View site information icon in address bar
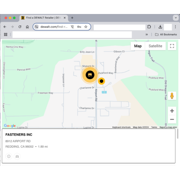The width and height of the screenshot is (180, 180). [x=36, y=27]
